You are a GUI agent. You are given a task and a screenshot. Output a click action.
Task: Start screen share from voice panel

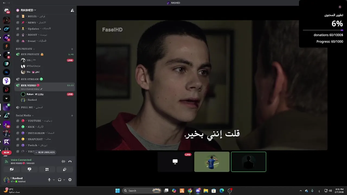pyautogui.click(x=30, y=169)
